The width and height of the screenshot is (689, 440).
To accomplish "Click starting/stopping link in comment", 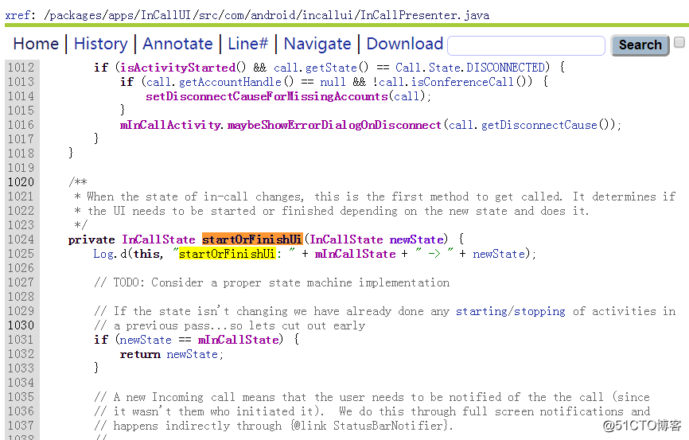I will tap(510, 311).
